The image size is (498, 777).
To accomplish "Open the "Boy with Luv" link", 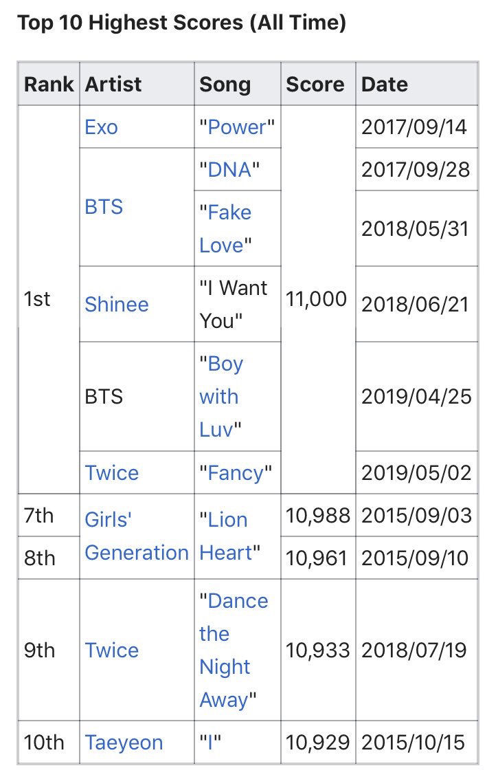I will coord(221,397).
